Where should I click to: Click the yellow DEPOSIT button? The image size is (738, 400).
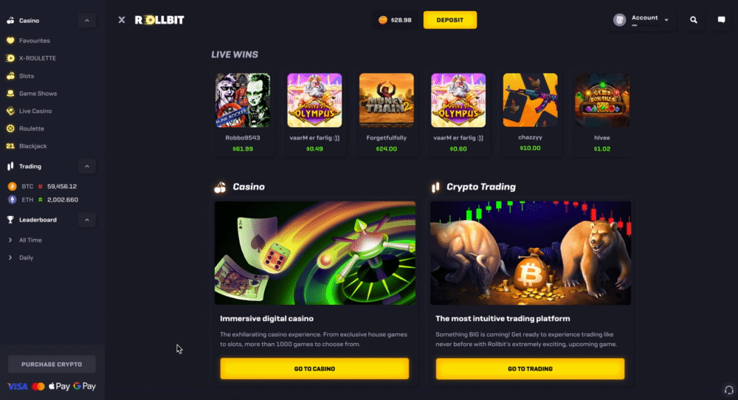[450, 20]
